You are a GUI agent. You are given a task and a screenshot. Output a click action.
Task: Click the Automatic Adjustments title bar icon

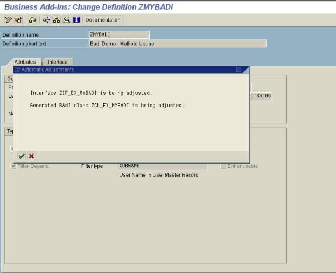(18, 69)
